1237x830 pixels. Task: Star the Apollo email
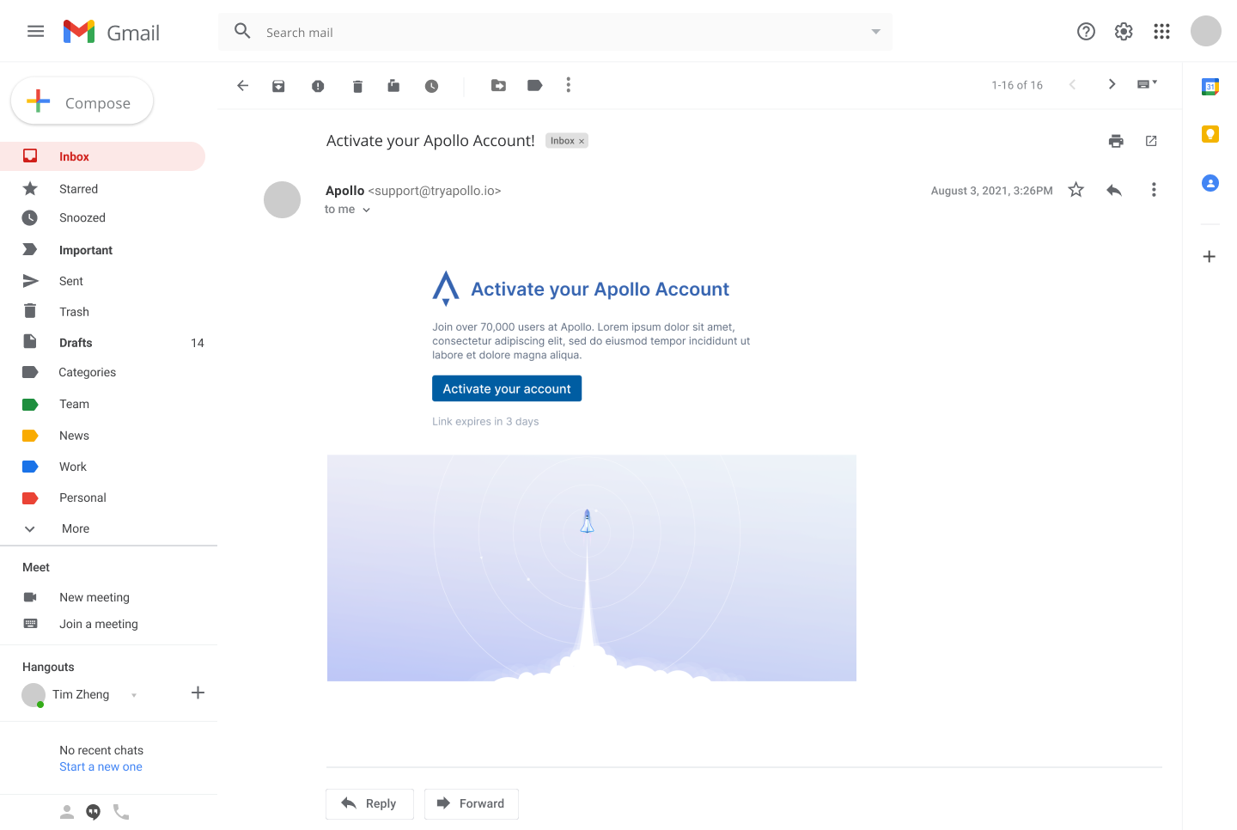(x=1076, y=190)
